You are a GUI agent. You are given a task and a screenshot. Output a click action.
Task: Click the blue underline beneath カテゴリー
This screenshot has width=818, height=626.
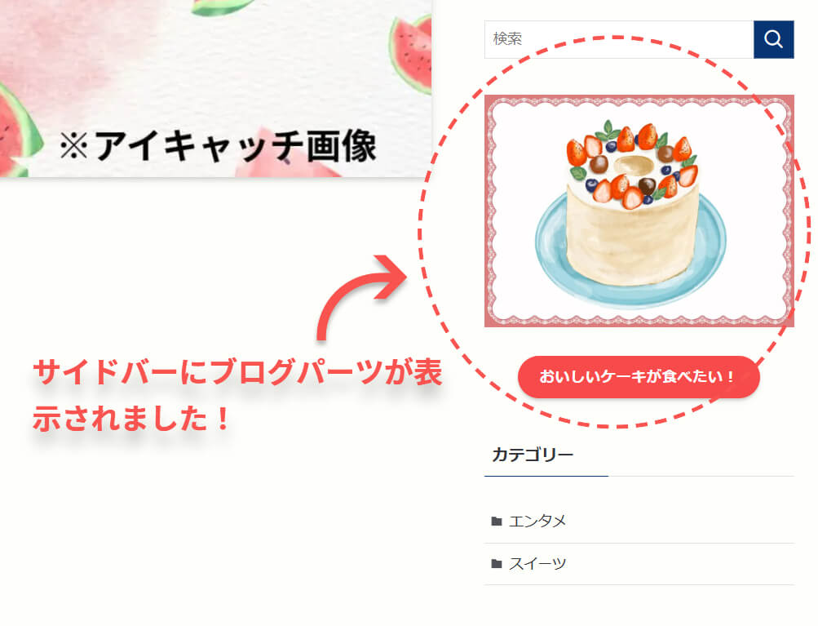(x=546, y=476)
